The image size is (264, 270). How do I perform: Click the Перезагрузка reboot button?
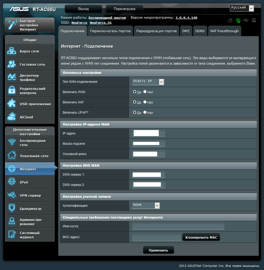tap(124, 9)
